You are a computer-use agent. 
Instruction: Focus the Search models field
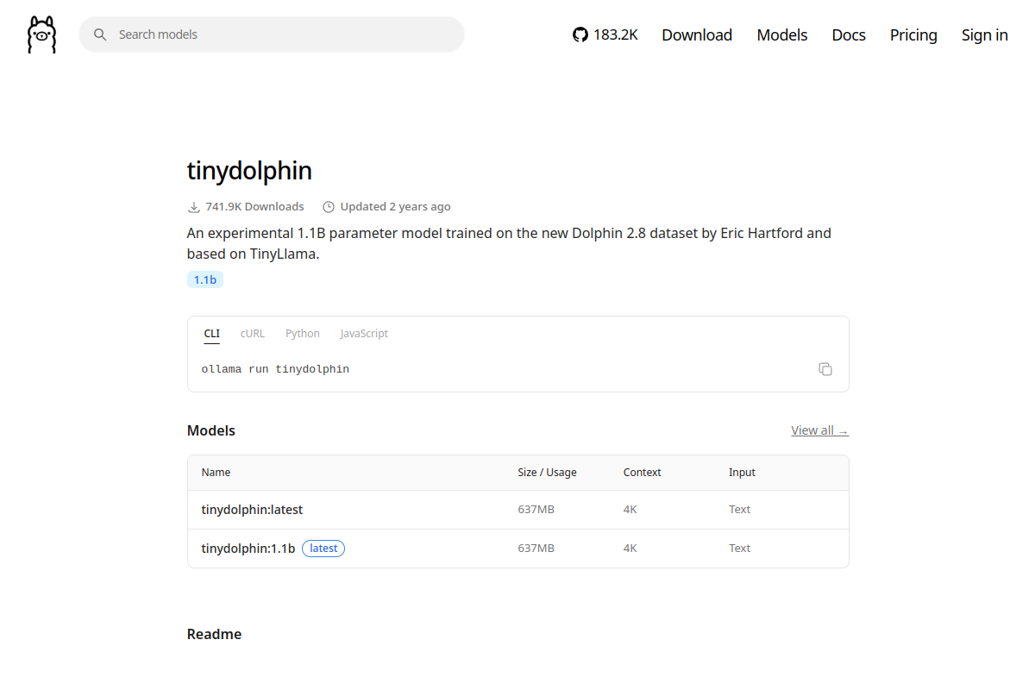point(272,34)
